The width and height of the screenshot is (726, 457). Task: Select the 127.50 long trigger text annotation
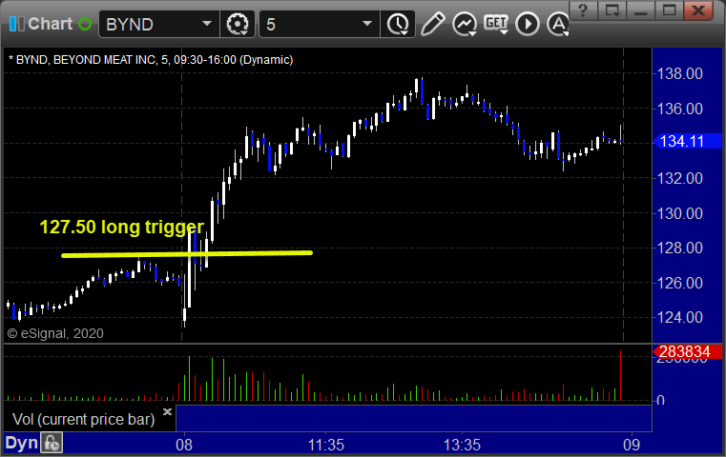(x=122, y=228)
